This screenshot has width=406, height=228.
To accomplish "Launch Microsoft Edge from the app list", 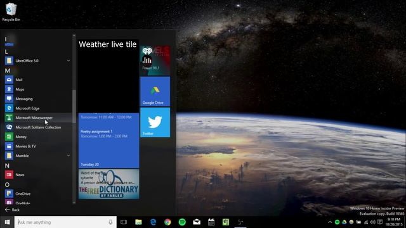I will [x=37, y=108].
